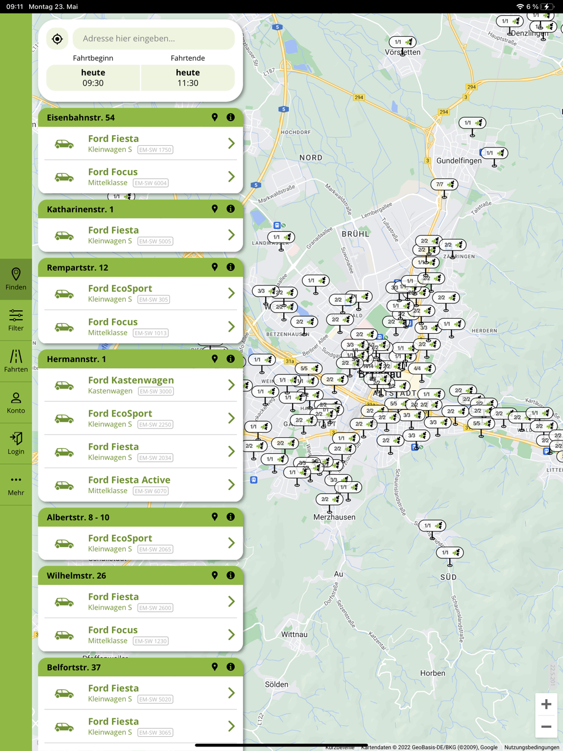Open Ford Focus EM-SW 1013 chevron
563x751 pixels.
(231, 327)
